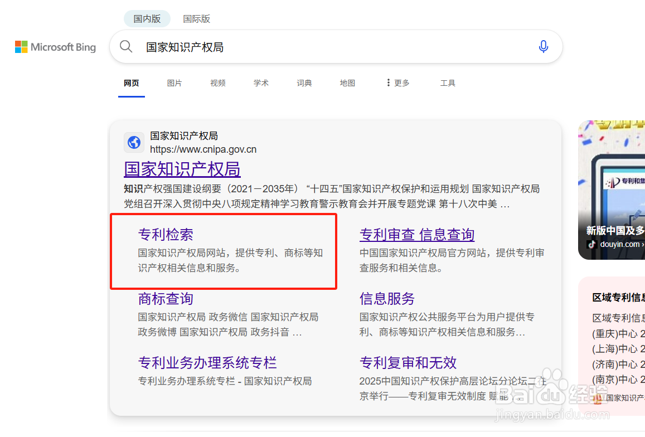This screenshot has width=645, height=437.
Task: Click the (重庆)中心 entry
Action: [x=618, y=334]
